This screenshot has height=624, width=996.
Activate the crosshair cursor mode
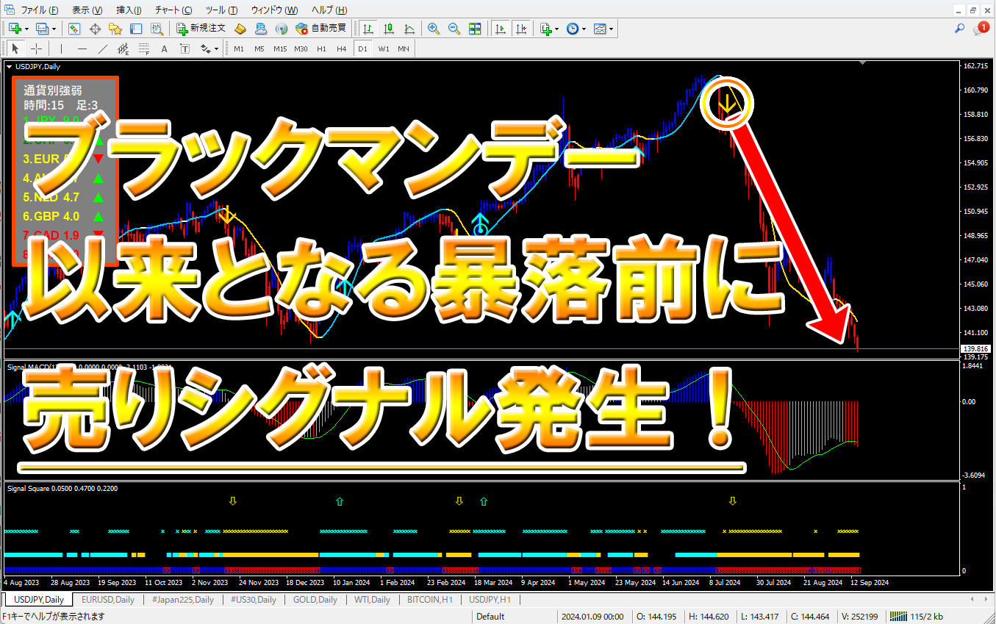coord(36,49)
